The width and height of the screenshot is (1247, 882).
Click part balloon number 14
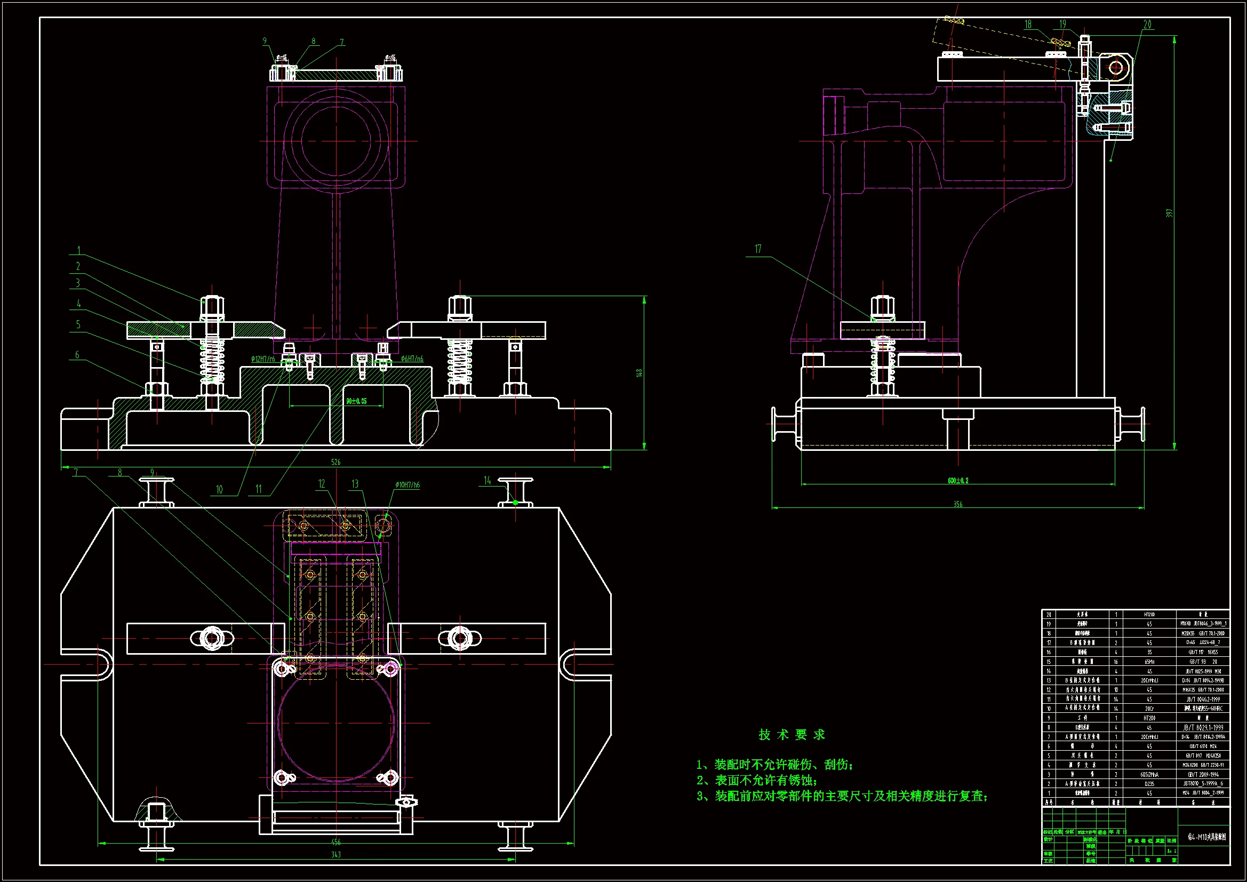pos(487,480)
